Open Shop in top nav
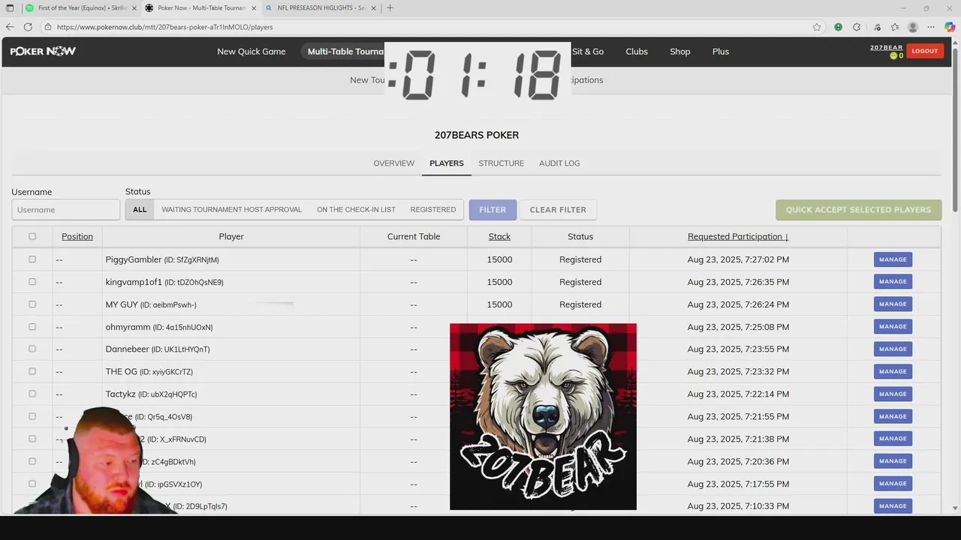This screenshot has height=540, width=961. [680, 52]
